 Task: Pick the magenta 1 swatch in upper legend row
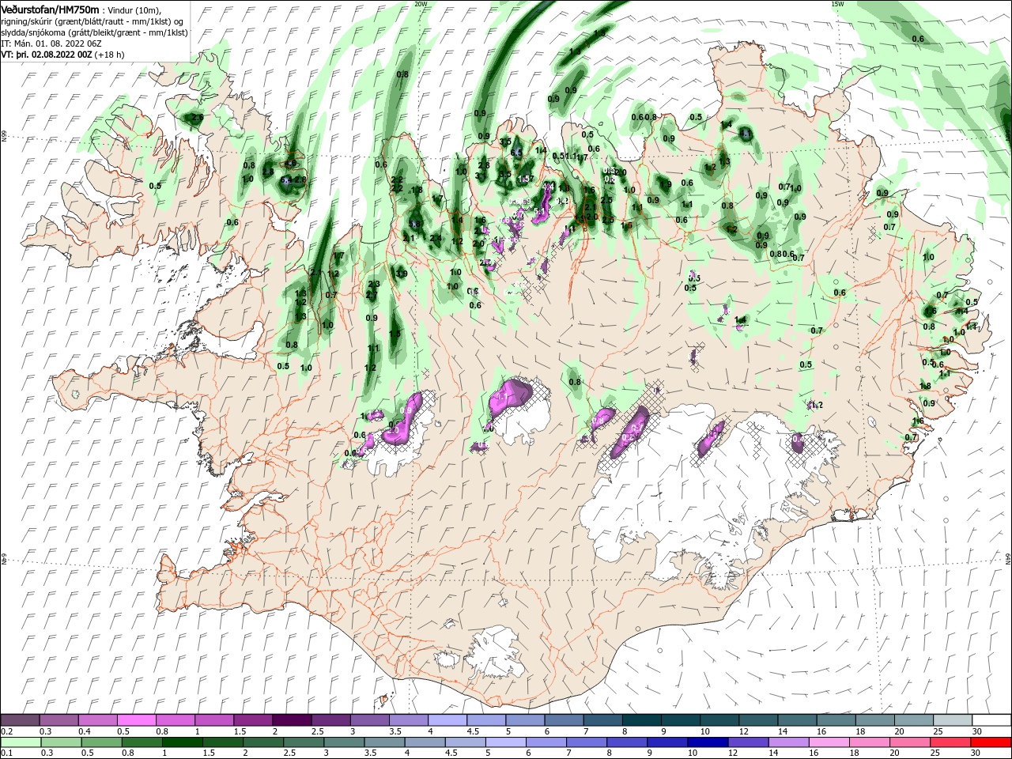(x=214, y=720)
